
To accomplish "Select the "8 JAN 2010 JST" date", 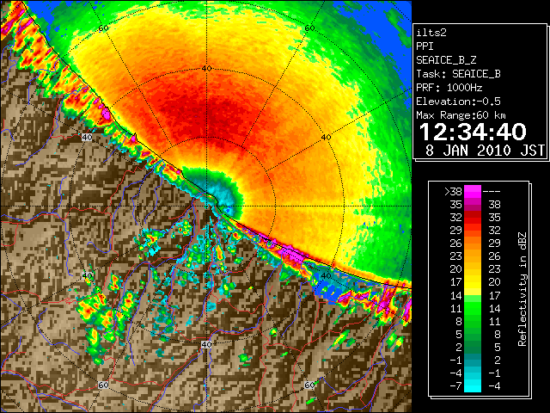I will click(485, 151).
